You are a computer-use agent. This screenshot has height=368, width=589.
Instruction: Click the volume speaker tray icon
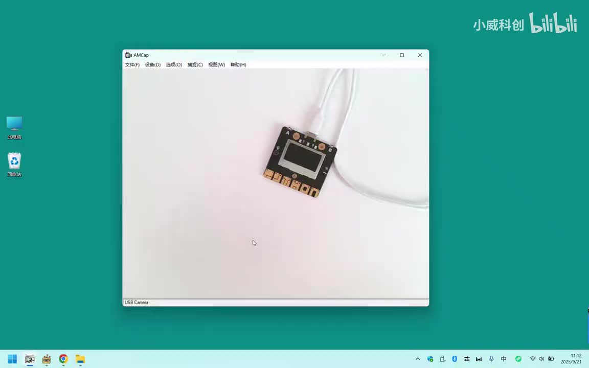[541, 359]
